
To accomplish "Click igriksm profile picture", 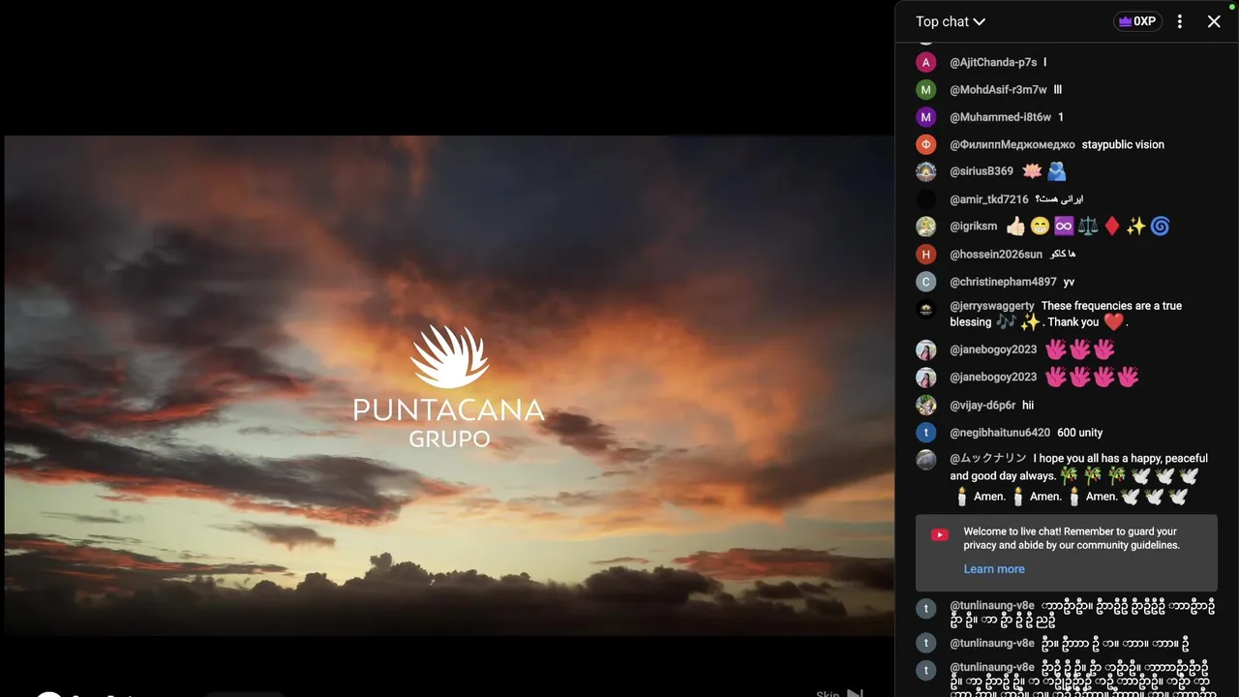I will [x=926, y=227].
